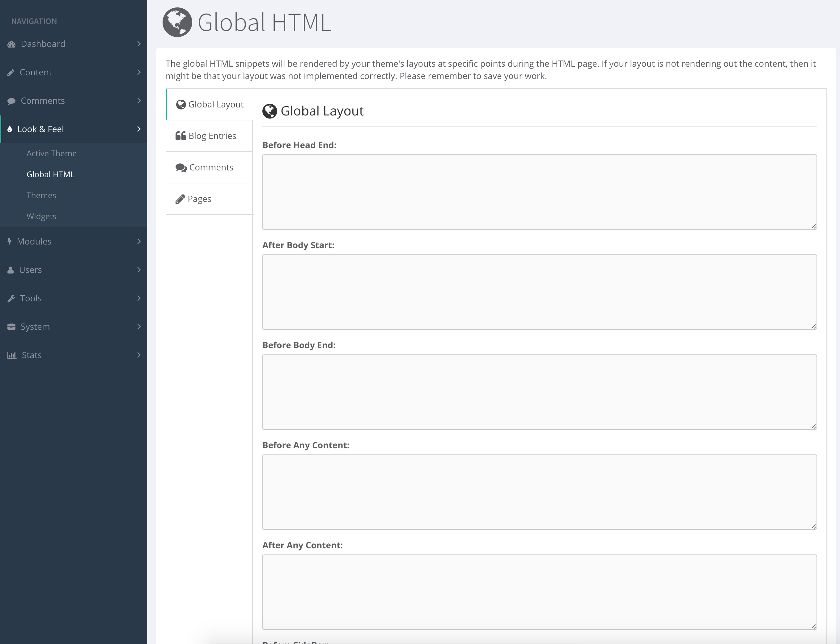Click the Content pencil icon in sidebar
Screen dimensions: 840x644
tap(11, 73)
